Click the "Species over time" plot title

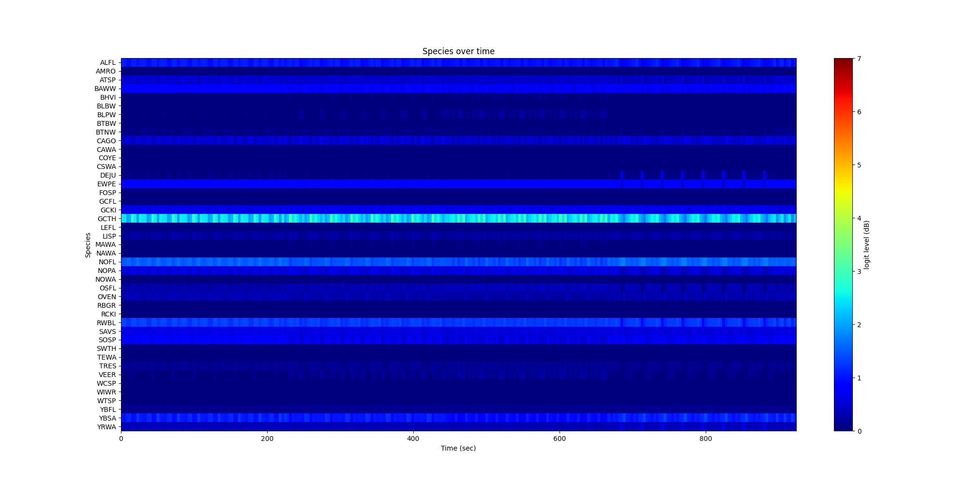458,51
